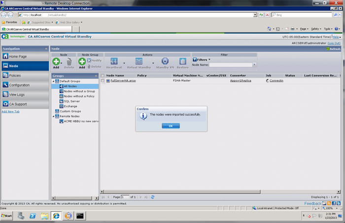Open the FullServerHA node link

tap(123, 80)
